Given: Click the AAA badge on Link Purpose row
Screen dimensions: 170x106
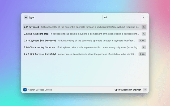Looking at the screenshot, I should click(x=142, y=54).
